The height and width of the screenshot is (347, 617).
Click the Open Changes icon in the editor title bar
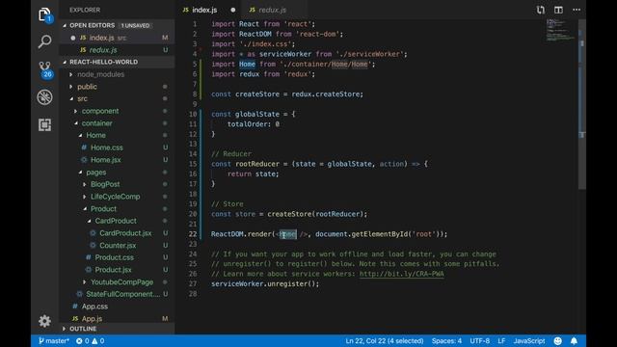click(x=541, y=10)
